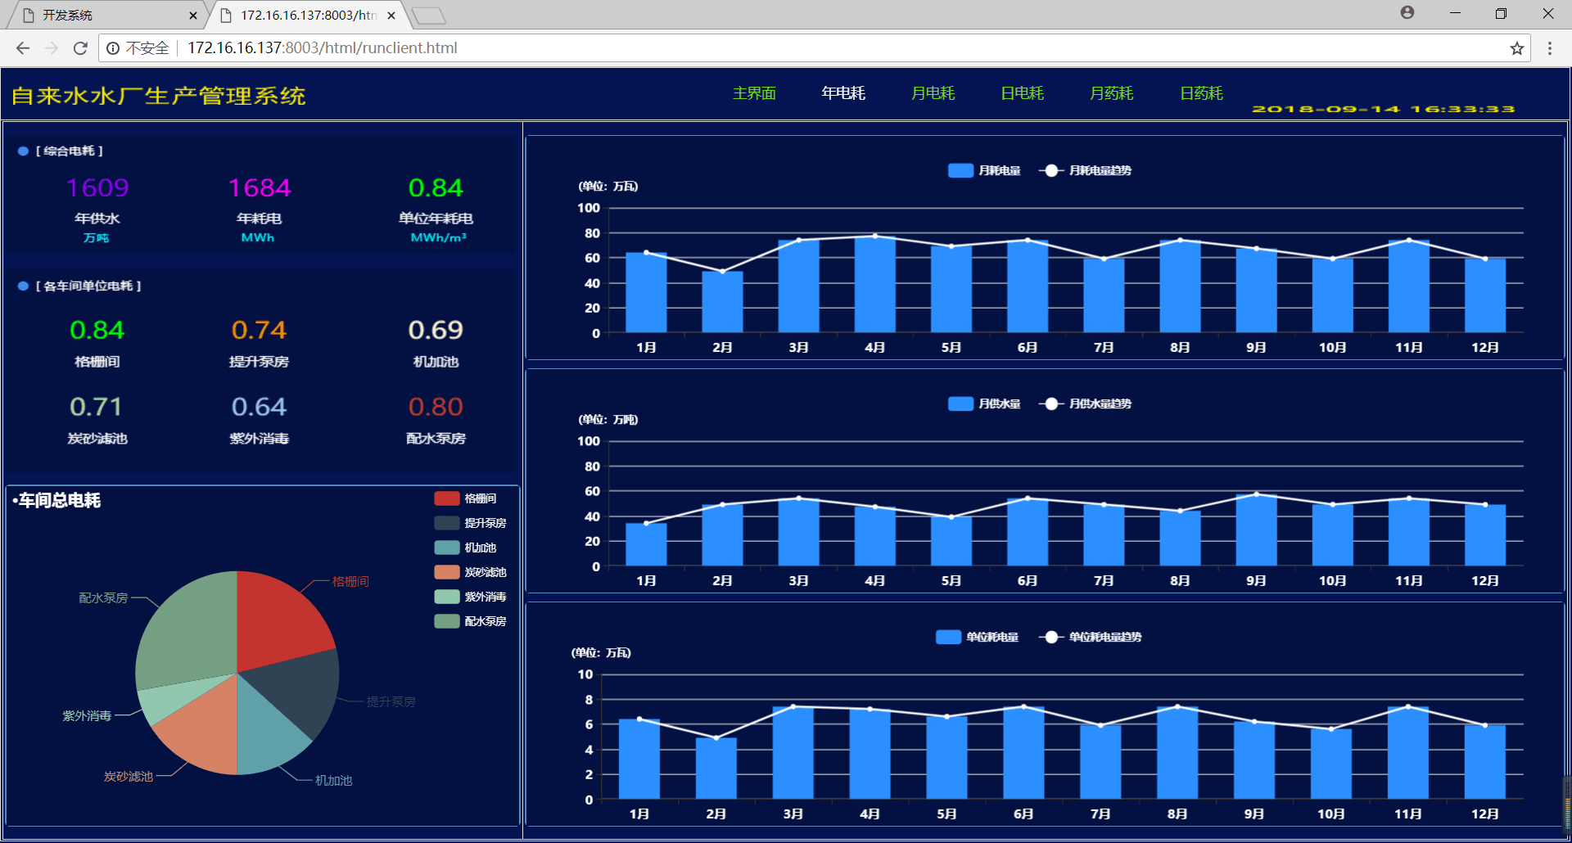1572x843 pixels.
Task: Click the 年耗电 value 1684
Action: pos(259,187)
